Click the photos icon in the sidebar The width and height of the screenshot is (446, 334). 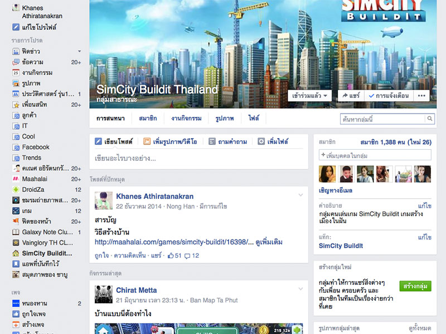(x=16, y=83)
